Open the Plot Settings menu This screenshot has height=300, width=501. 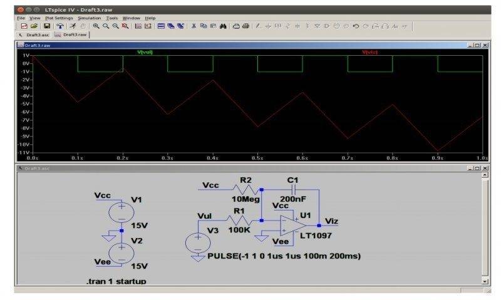(x=59, y=18)
